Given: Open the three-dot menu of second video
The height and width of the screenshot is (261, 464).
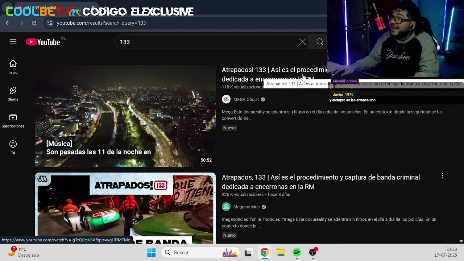Looking at the screenshot, I should tap(442, 176).
